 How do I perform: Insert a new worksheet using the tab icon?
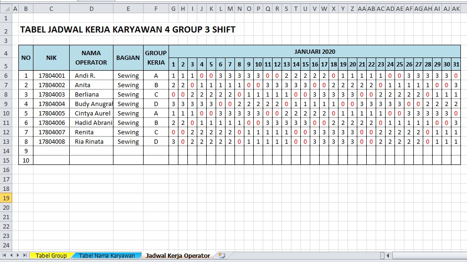[x=222, y=255]
